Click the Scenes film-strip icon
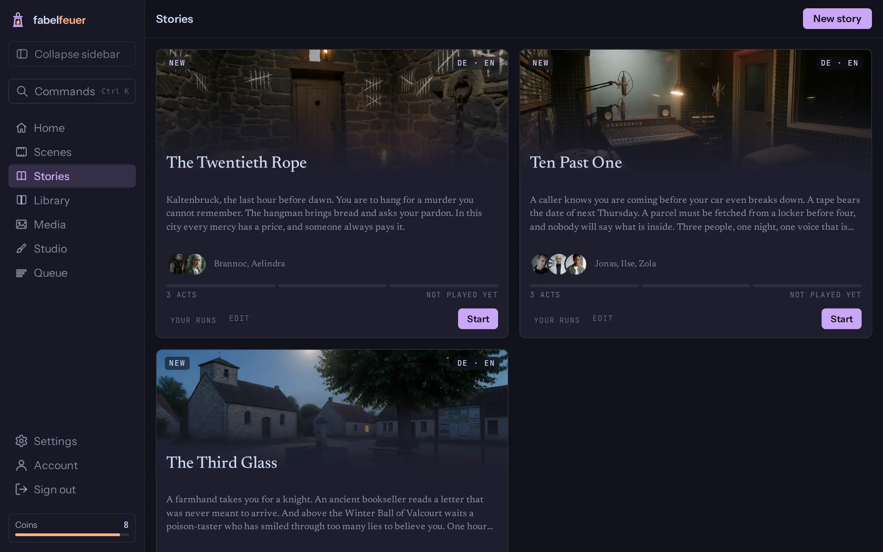Screen dimensions: 883x552 click(21, 152)
